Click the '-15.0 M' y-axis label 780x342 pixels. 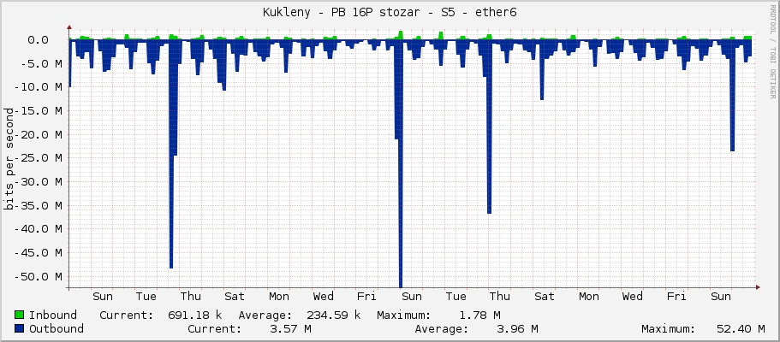point(38,111)
